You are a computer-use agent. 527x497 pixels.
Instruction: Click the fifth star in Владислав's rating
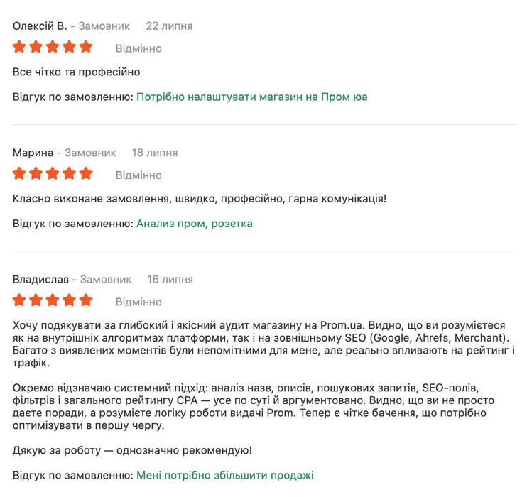tap(86, 300)
